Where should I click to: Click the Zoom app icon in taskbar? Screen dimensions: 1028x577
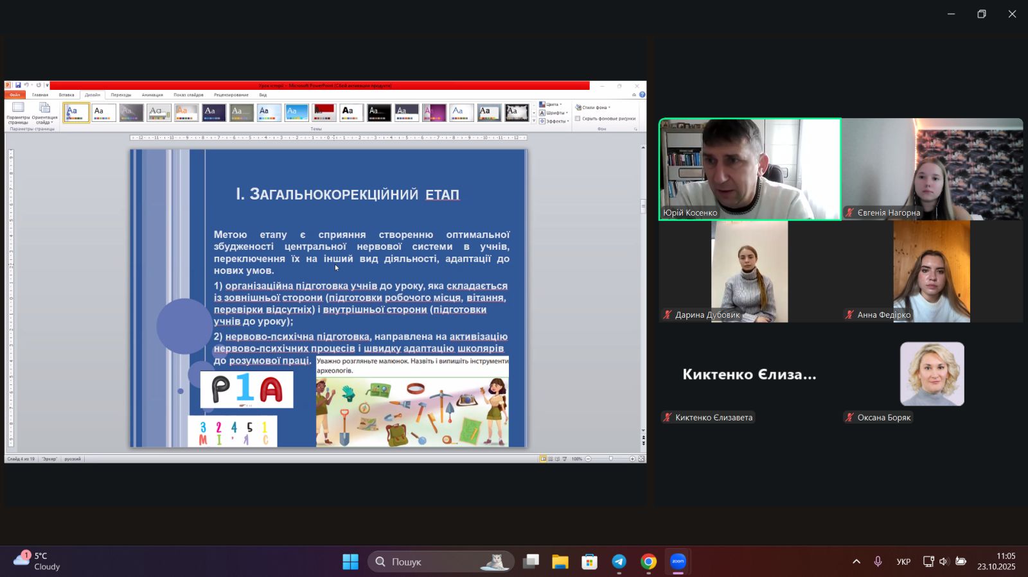click(678, 562)
